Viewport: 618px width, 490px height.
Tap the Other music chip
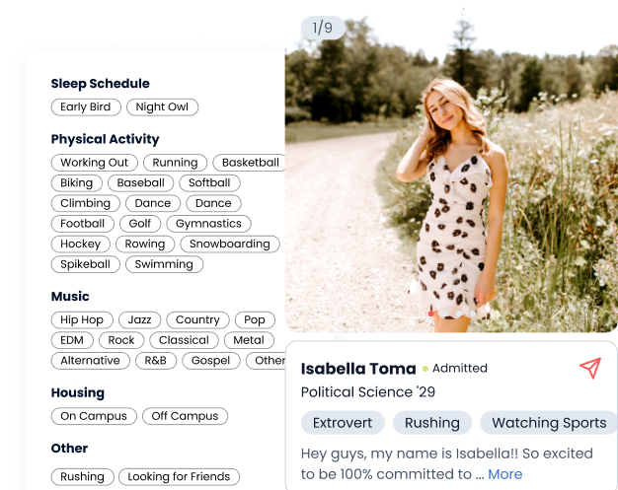click(266, 361)
